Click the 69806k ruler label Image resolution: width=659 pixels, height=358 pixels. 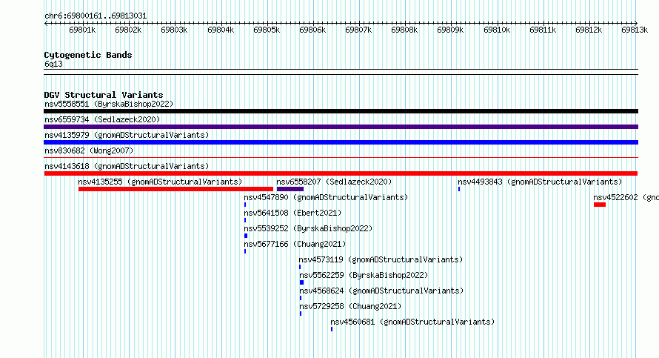click(312, 30)
